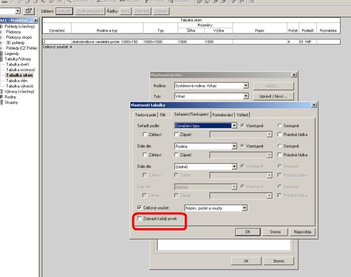The width and height of the screenshot is (351, 277).
Task: Enable Záhlaví under Dále dle Rodina
Action: click(x=145, y=155)
